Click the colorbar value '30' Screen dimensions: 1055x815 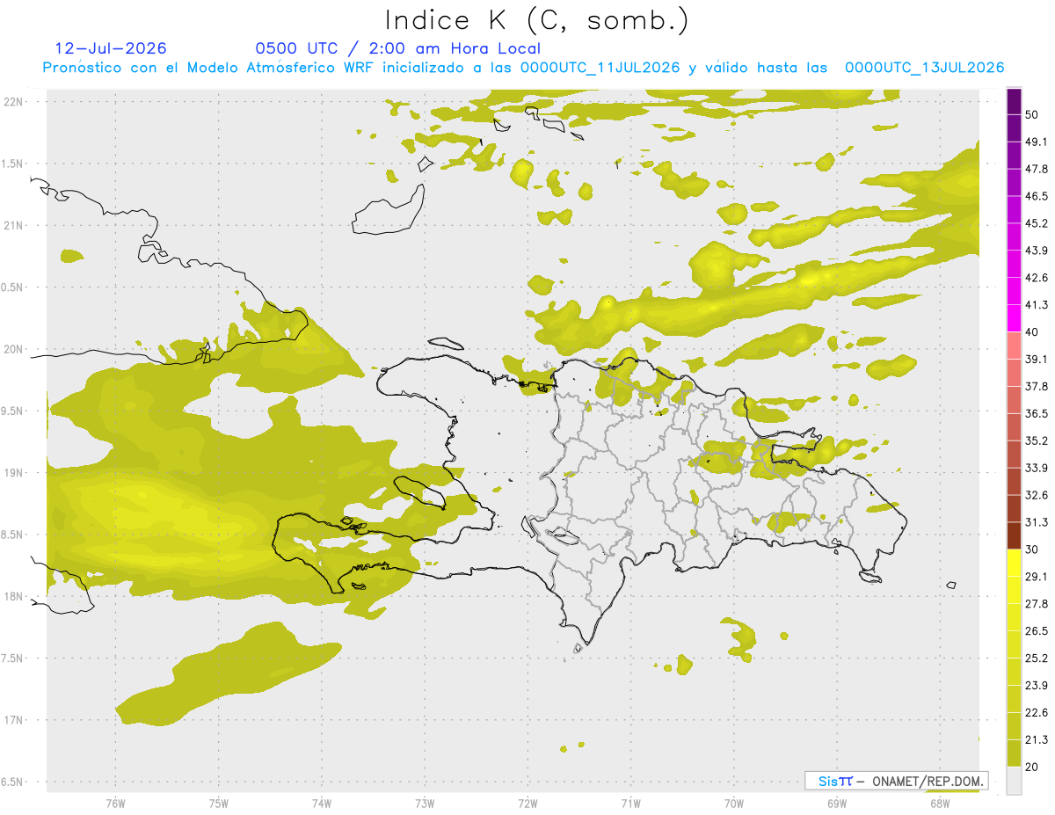1032,550
